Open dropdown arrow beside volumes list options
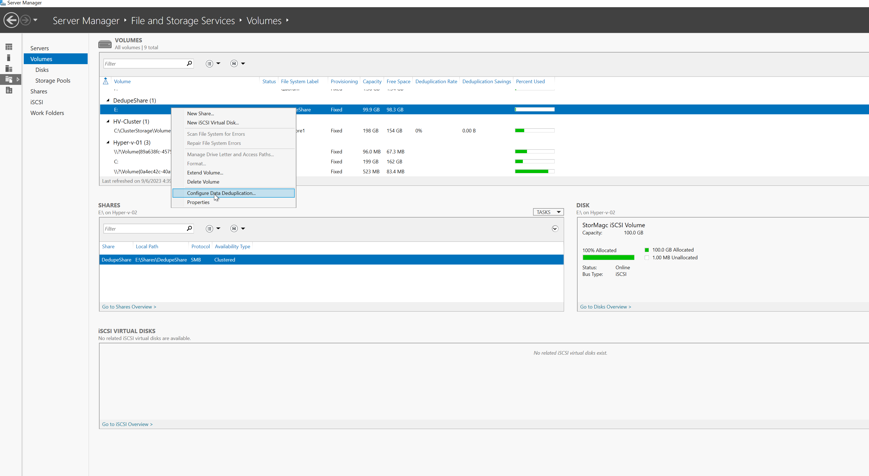 [x=218, y=63]
